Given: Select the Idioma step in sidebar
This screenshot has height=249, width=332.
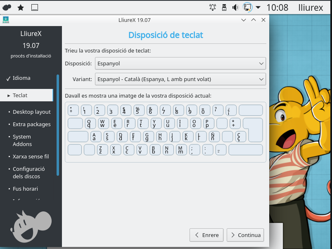Looking at the screenshot, I should pos(21,78).
